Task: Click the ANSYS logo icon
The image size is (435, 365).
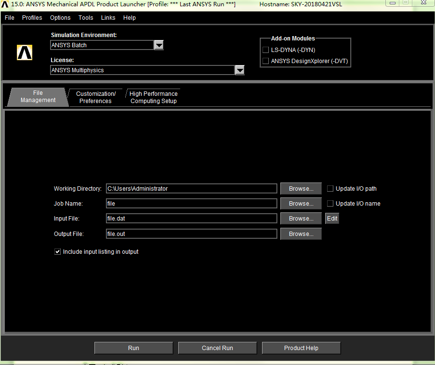Action: [x=25, y=52]
